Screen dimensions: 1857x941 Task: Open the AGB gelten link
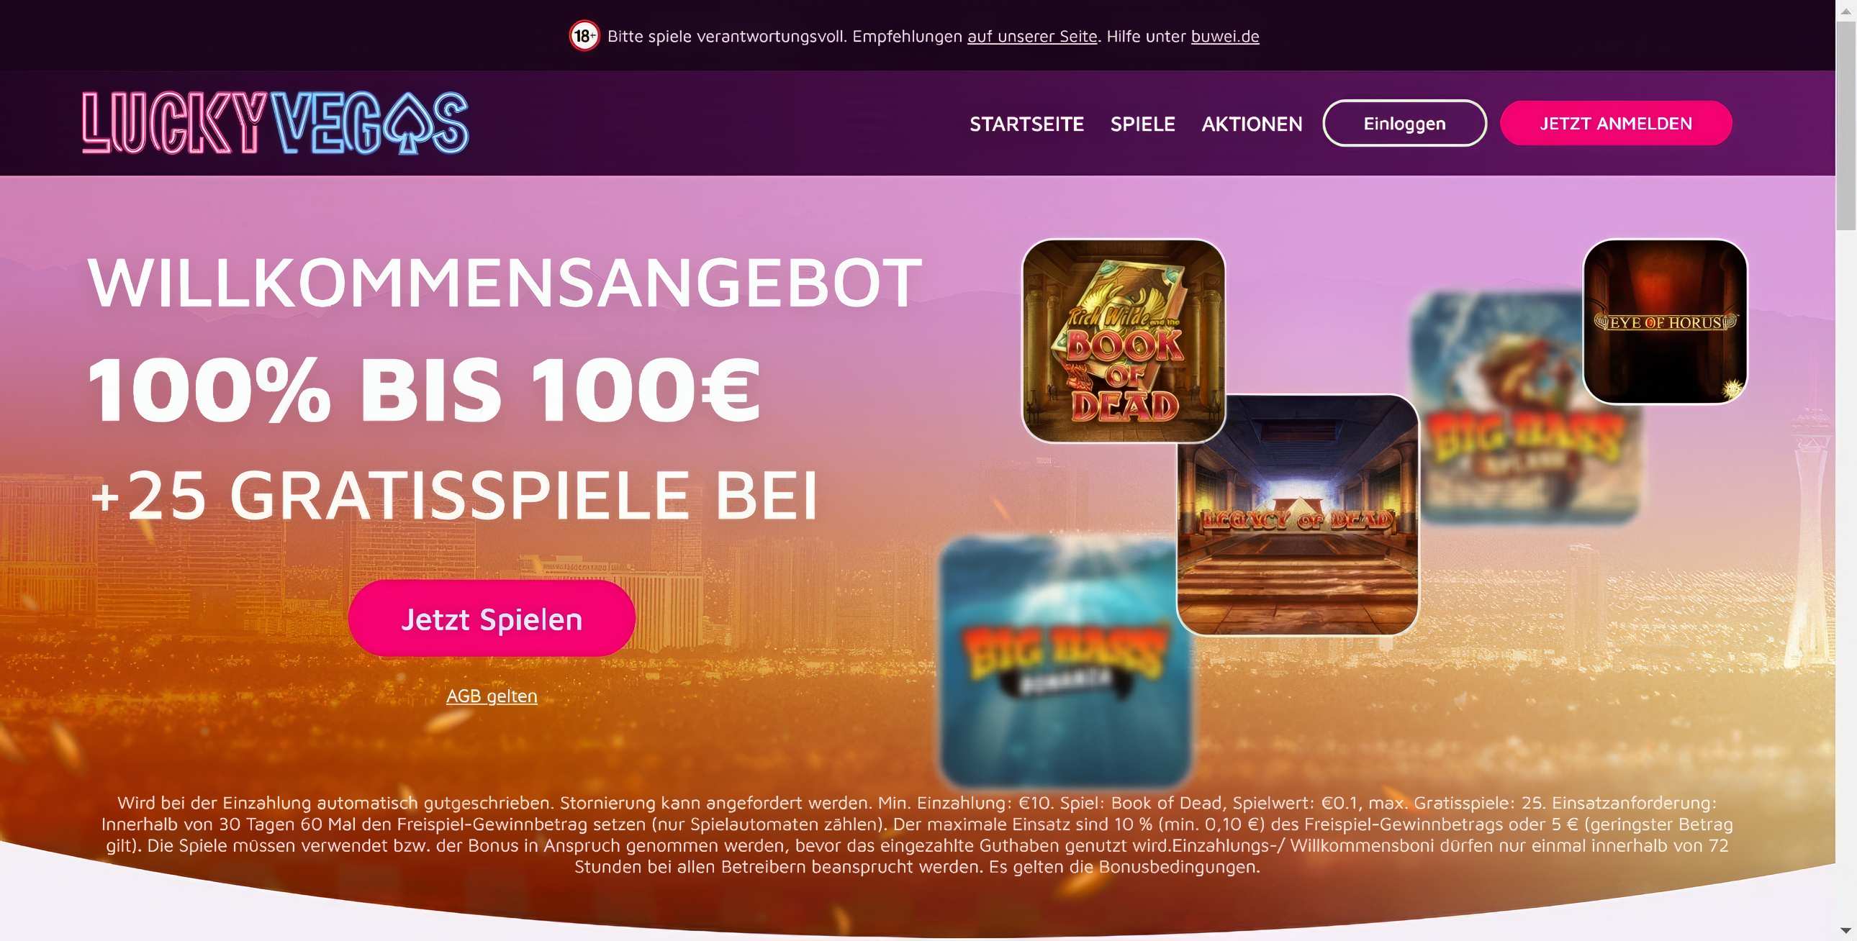(492, 696)
